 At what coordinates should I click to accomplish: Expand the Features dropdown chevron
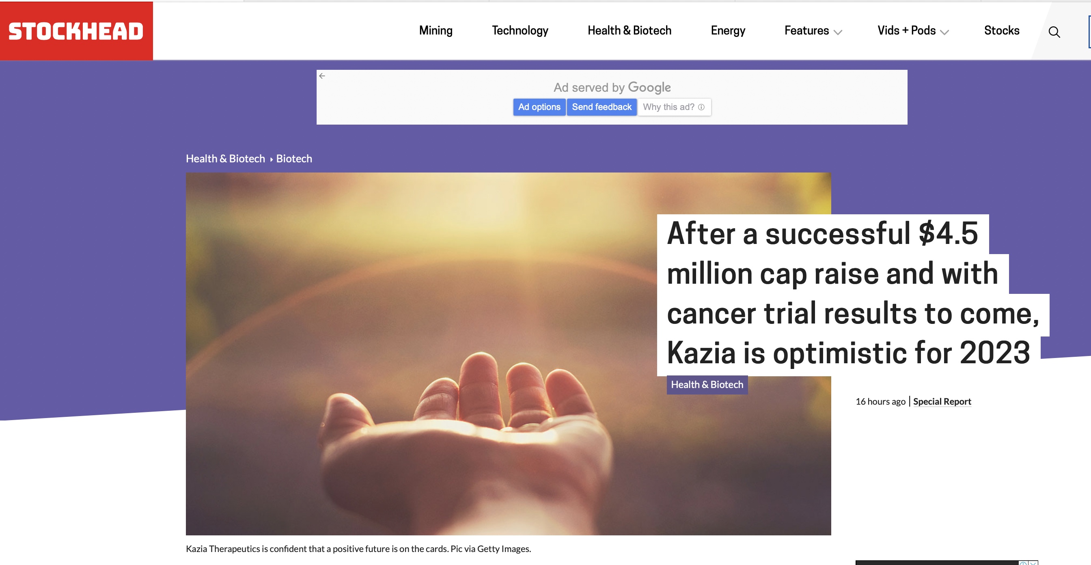tap(838, 32)
